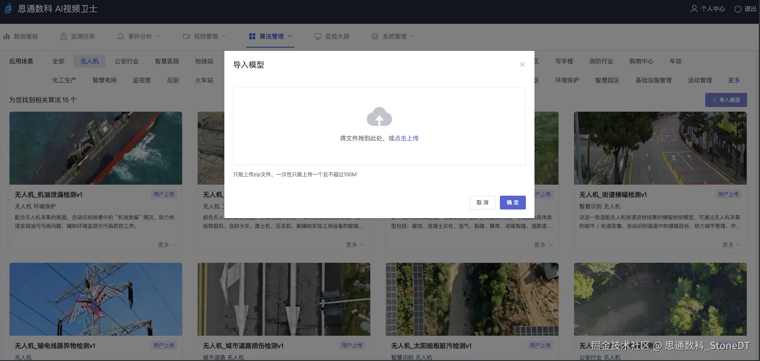Select the 后厨 scene filter
Viewport: 760px width, 361px height.
coord(173,80)
